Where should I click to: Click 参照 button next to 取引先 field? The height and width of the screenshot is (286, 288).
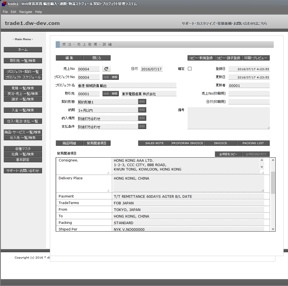[x=115, y=94]
